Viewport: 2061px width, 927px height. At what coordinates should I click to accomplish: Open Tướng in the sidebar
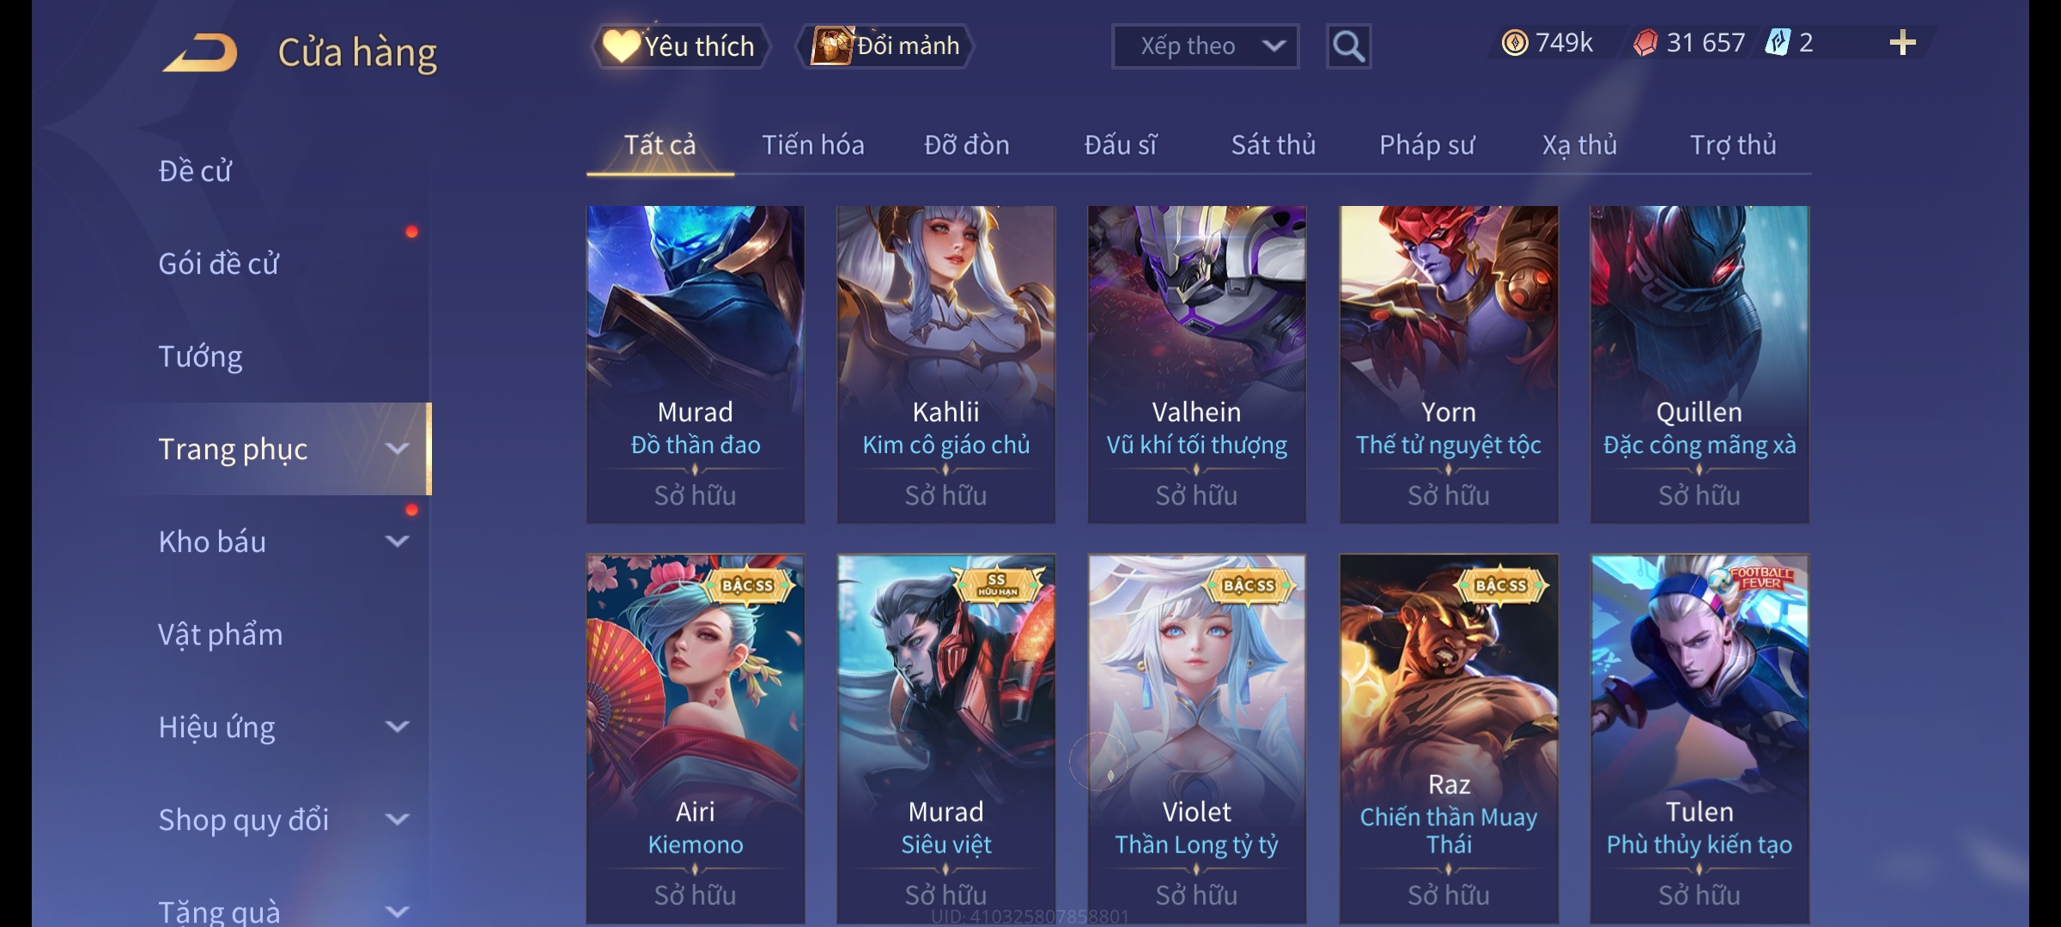coord(200,356)
